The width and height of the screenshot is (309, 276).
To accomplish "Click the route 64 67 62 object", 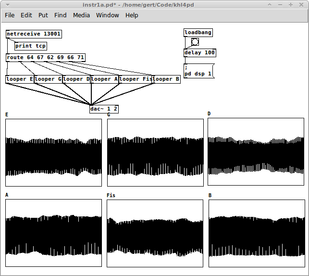I will tap(46, 58).
